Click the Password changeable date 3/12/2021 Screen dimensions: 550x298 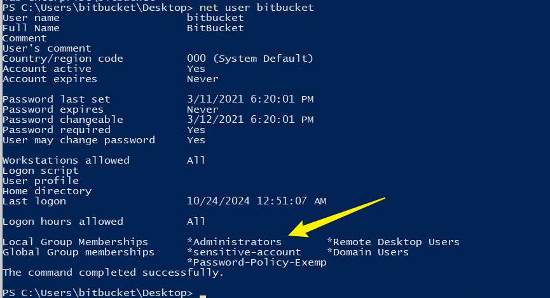coord(250,120)
